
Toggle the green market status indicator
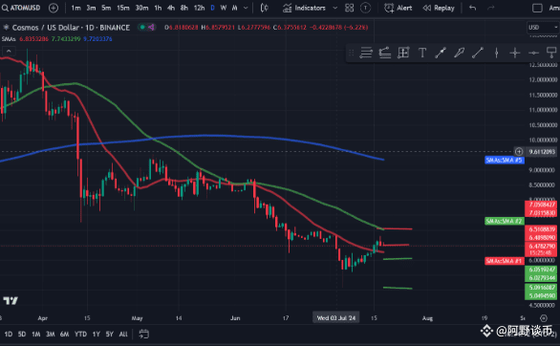point(142,27)
